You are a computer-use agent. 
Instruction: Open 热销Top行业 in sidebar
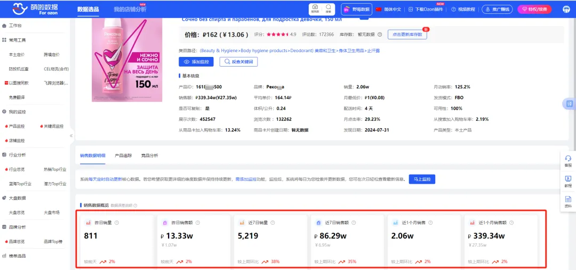click(55, 169)
